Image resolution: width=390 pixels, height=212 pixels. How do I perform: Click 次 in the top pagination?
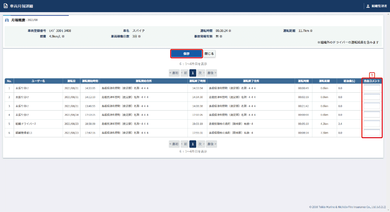click(201, 73)
